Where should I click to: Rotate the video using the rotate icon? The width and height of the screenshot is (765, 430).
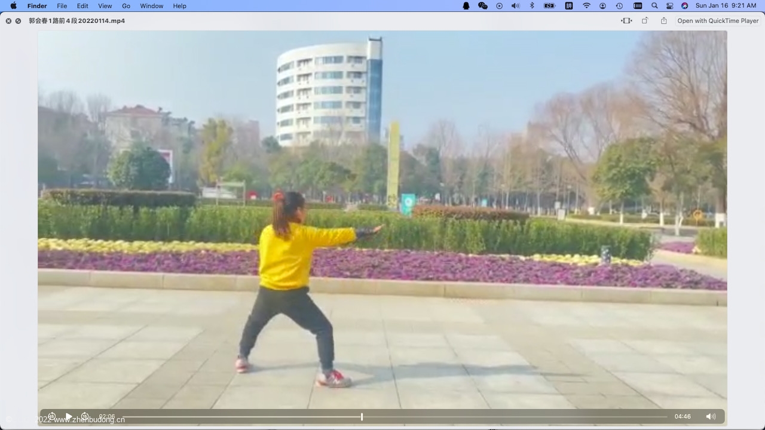click(x=645, y=21)
